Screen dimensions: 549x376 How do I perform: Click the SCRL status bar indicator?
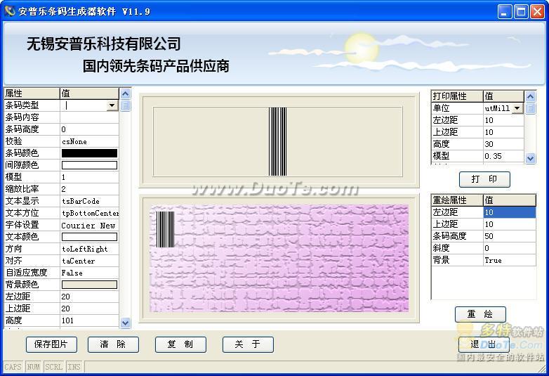[x=53, y=367]
